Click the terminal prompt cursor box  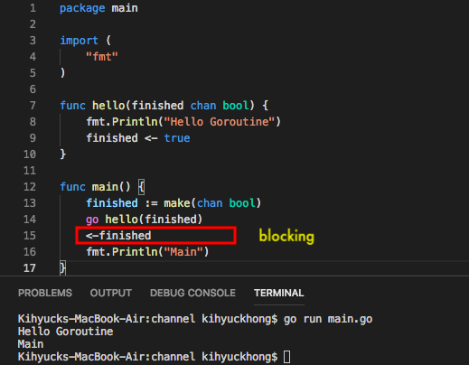[x=287, y=357]
